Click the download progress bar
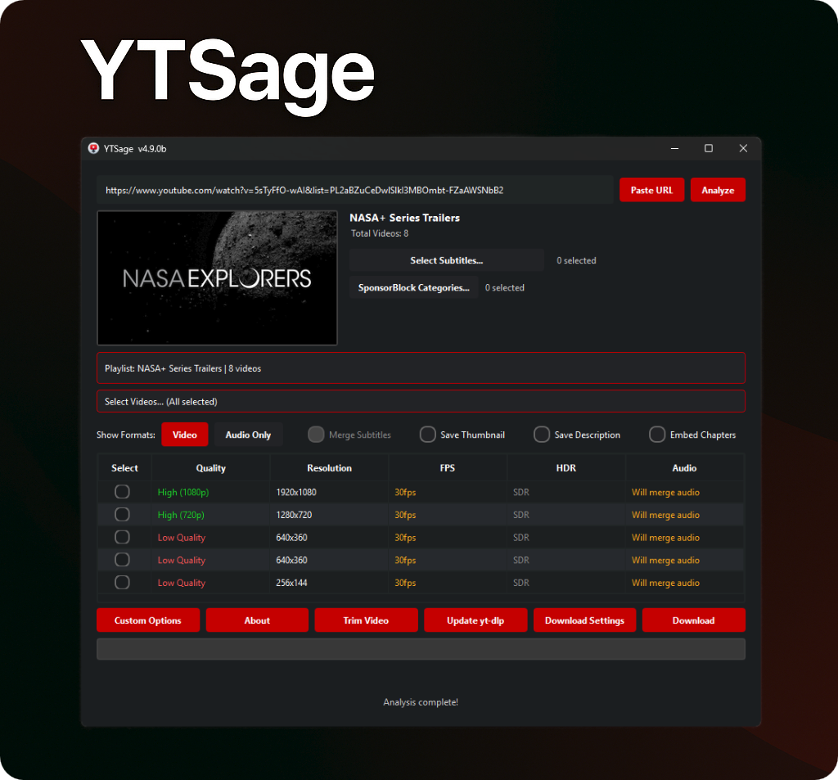 click(421, 649)
